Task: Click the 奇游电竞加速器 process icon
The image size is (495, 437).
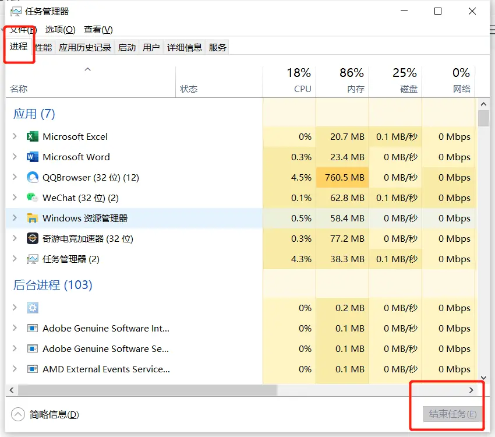Action: (x=33, y=238)
